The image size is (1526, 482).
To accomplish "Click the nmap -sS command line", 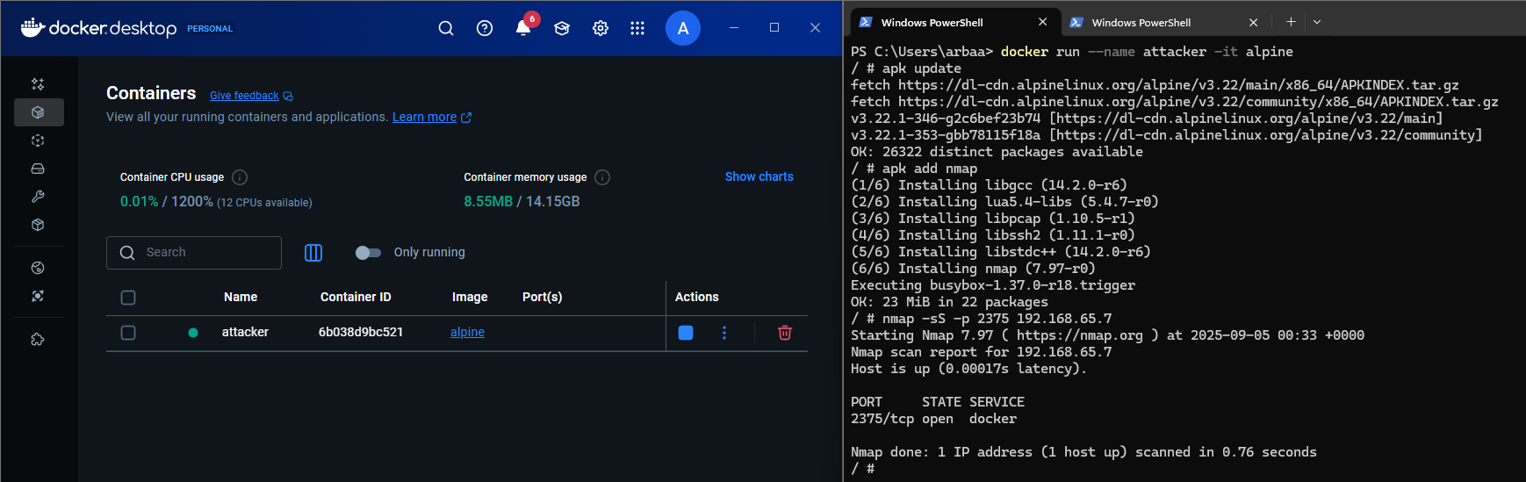I will click(982, 318).
